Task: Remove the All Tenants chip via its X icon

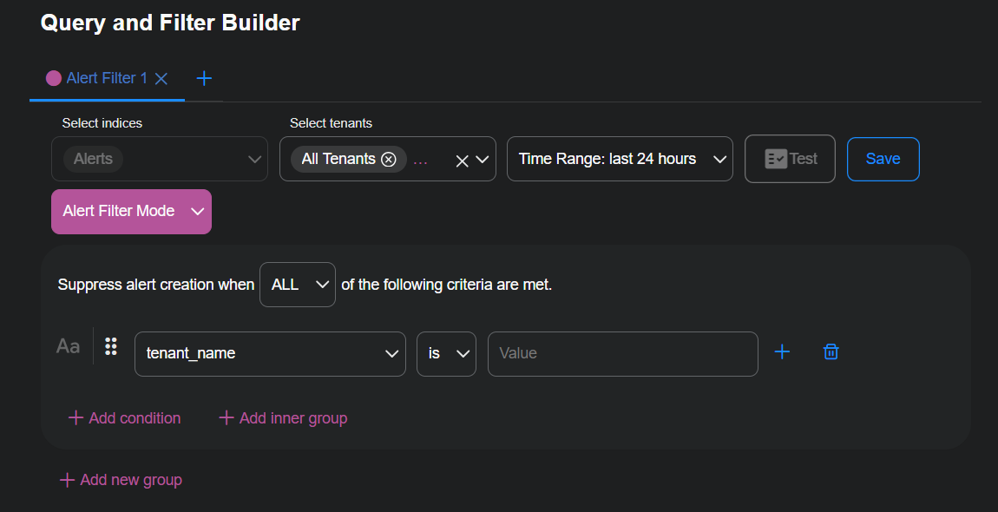Action: pos(390,159)
